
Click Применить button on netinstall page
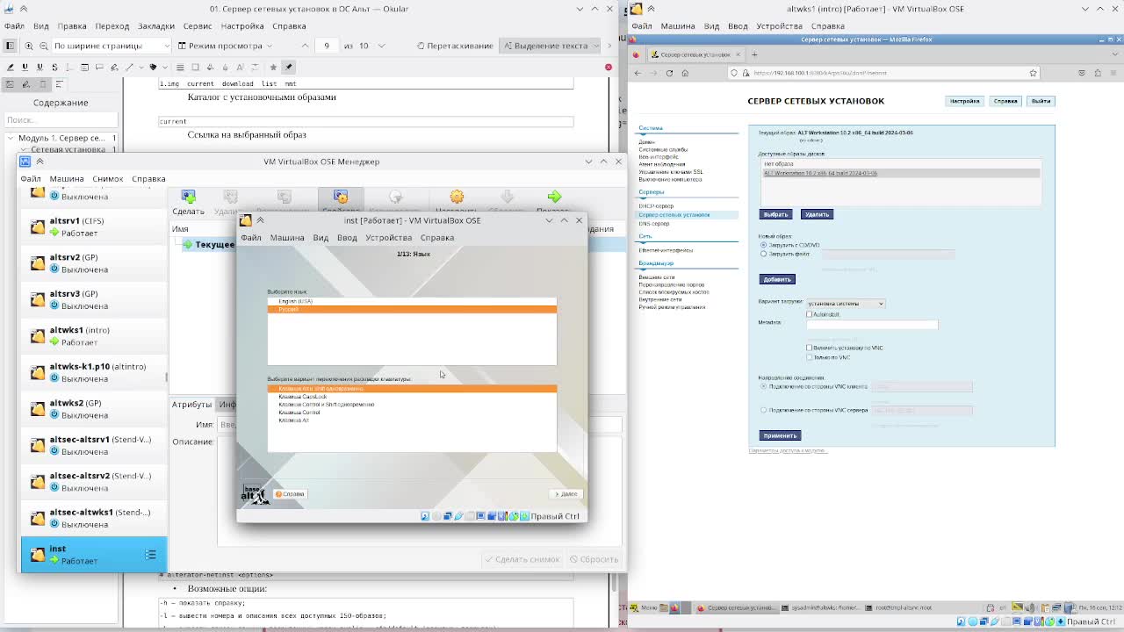coord(780,435)
